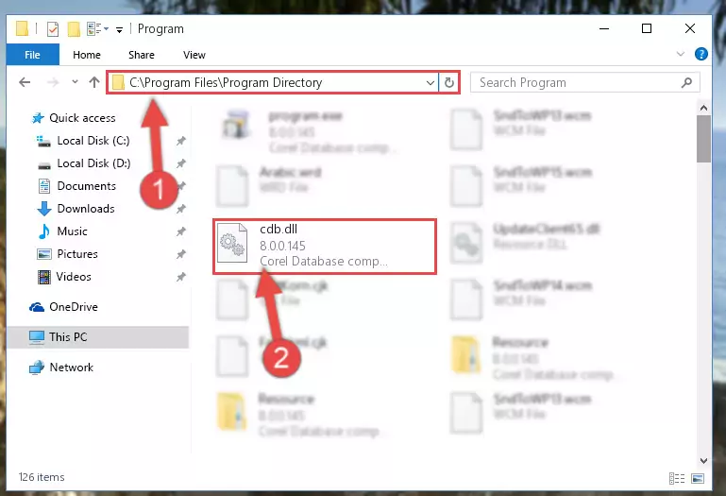This screenshot has height=496, width=726.
Task: Open recent locations dropdown arrow
Action: pos(75,82)
